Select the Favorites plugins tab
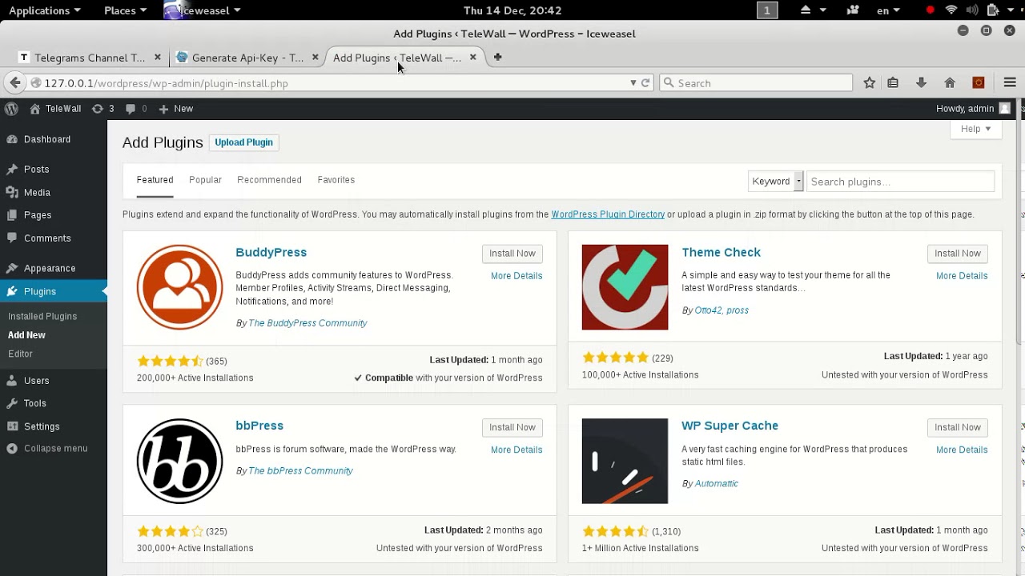Image resolution: width=1025 pixels, height=576 pixels. 336,180
